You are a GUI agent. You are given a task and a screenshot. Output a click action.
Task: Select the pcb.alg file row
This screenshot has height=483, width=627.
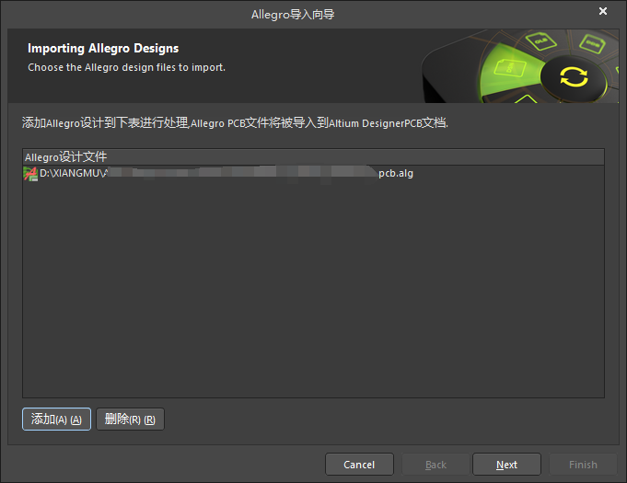[x=313, y=173]
